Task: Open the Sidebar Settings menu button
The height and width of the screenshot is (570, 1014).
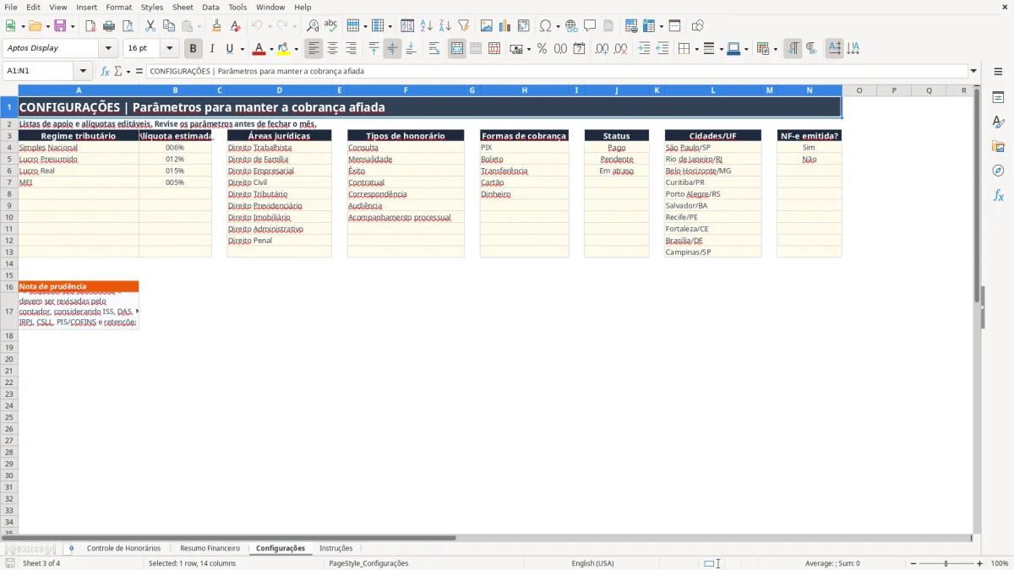Action: 998,73
